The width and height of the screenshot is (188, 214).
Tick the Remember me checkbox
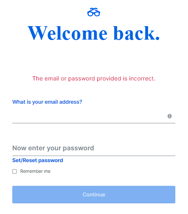[x=14, y=171]
